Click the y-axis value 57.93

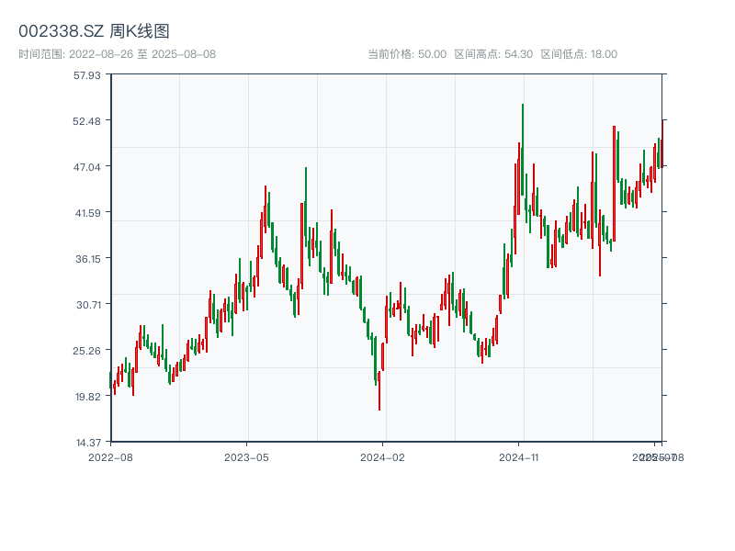tap(86, 75)
